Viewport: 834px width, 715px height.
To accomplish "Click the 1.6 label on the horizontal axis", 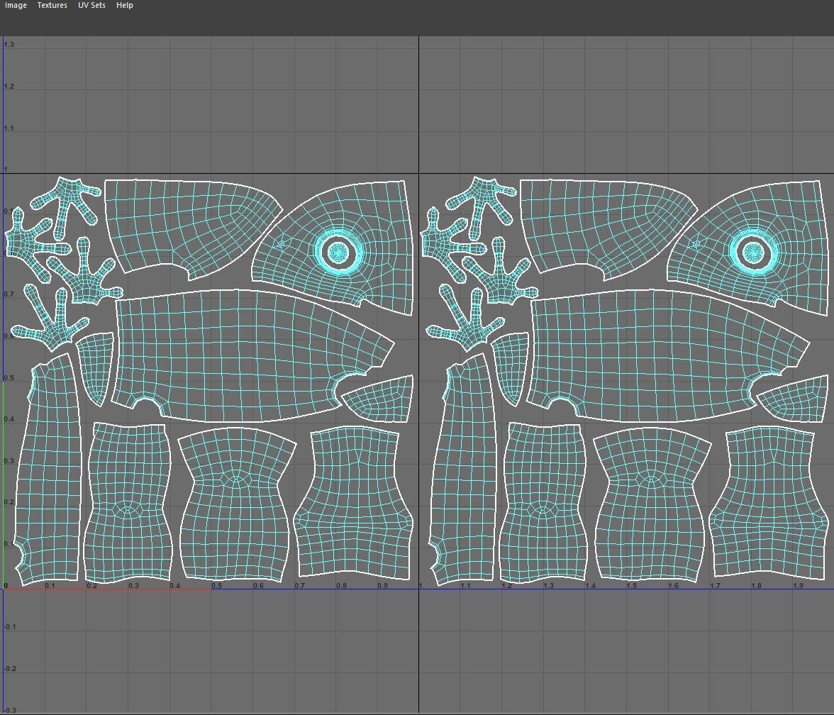I will click(674, 586).
